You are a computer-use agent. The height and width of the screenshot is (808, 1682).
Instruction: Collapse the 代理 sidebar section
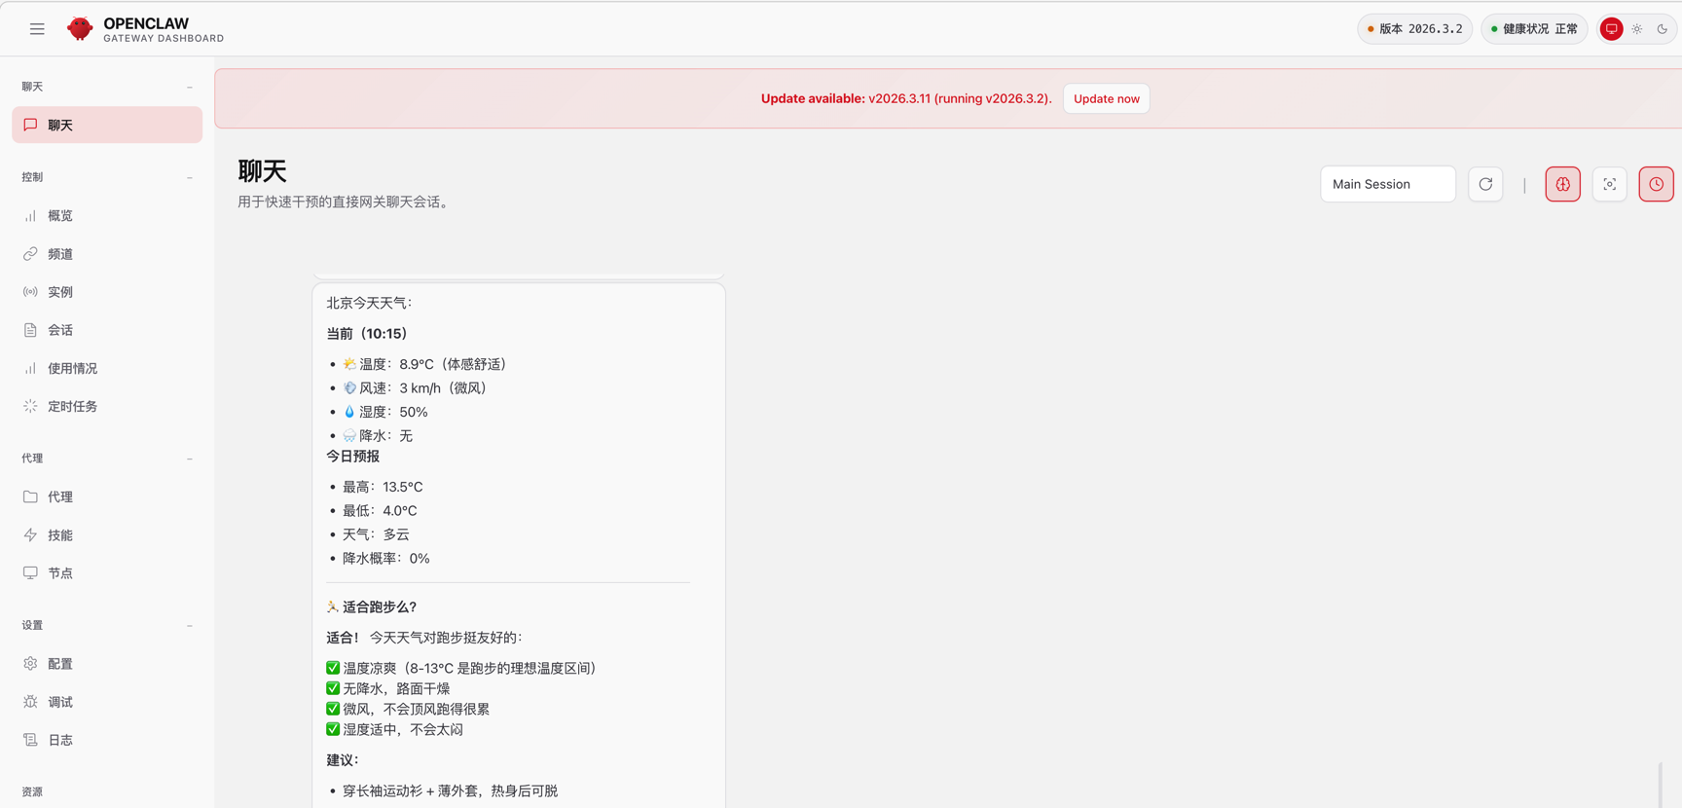coord(190,459)
